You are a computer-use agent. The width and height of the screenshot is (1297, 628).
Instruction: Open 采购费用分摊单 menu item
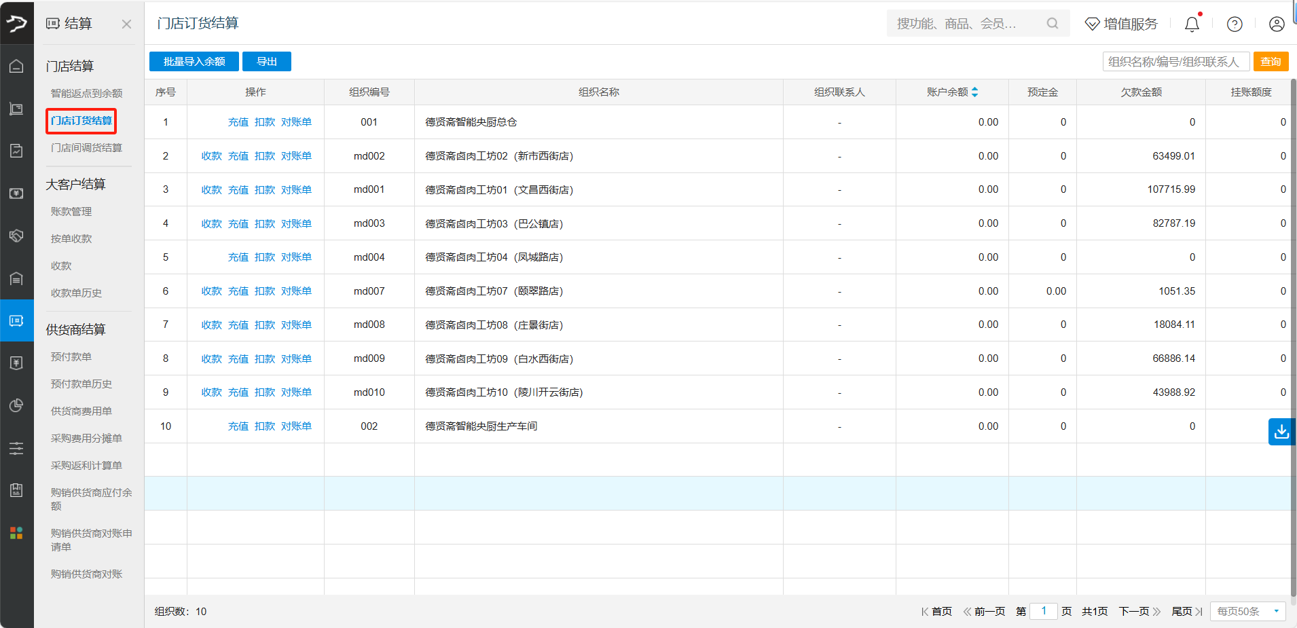click(x=86, y=439)
